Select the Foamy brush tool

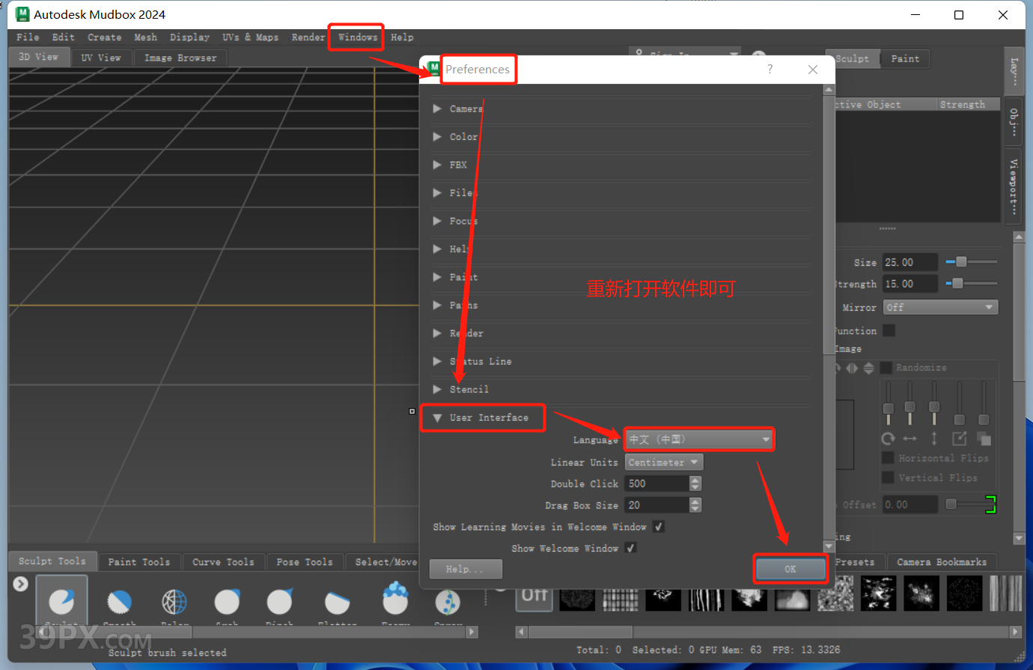click(x=395, y=603)
